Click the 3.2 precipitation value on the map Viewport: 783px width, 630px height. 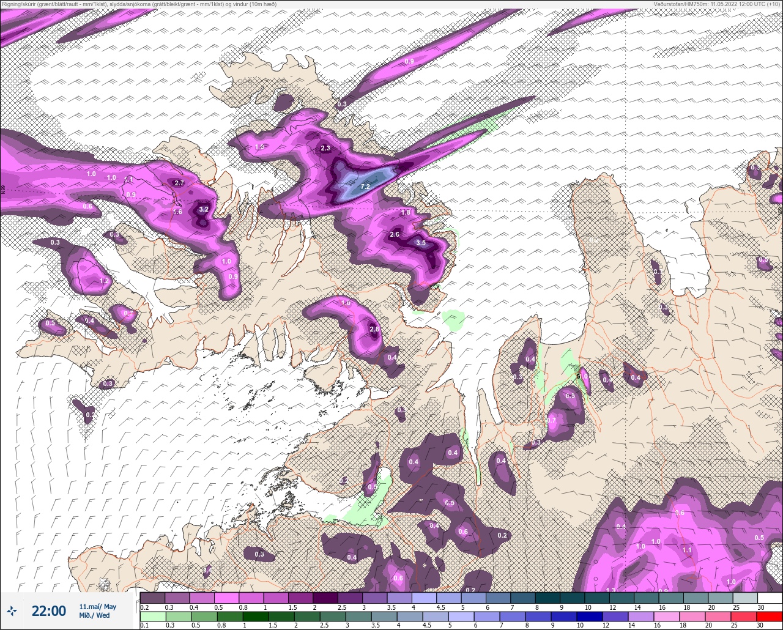pos(204,209)
